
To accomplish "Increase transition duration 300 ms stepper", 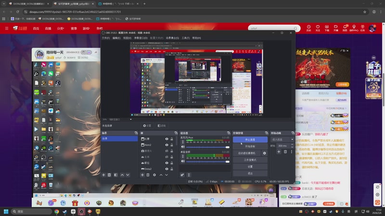I will point(292,144).
